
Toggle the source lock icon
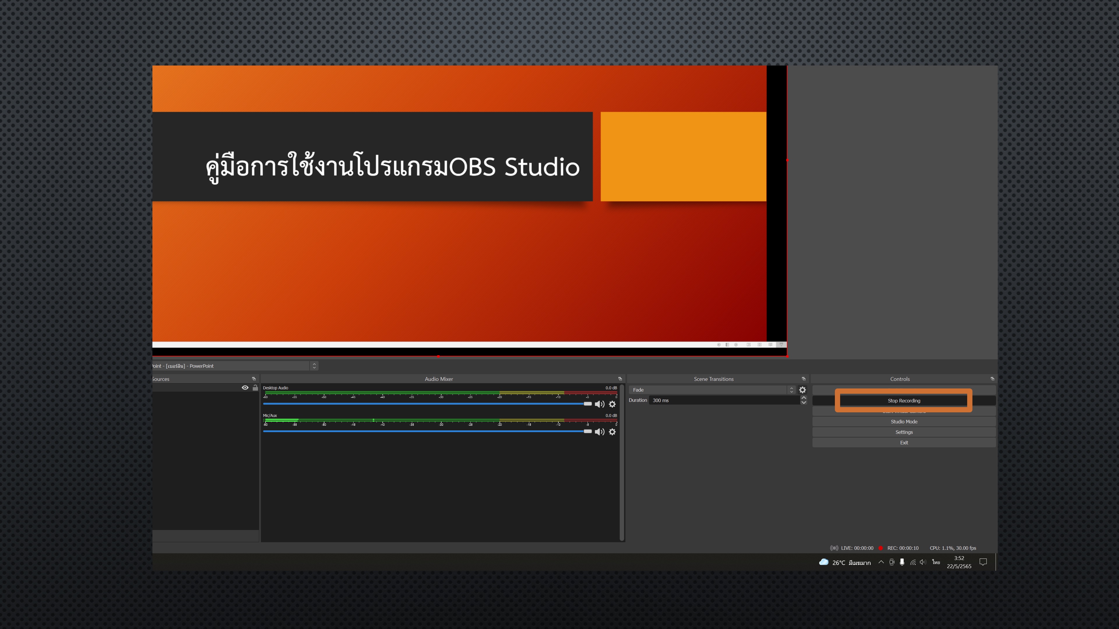click(256, 388)
